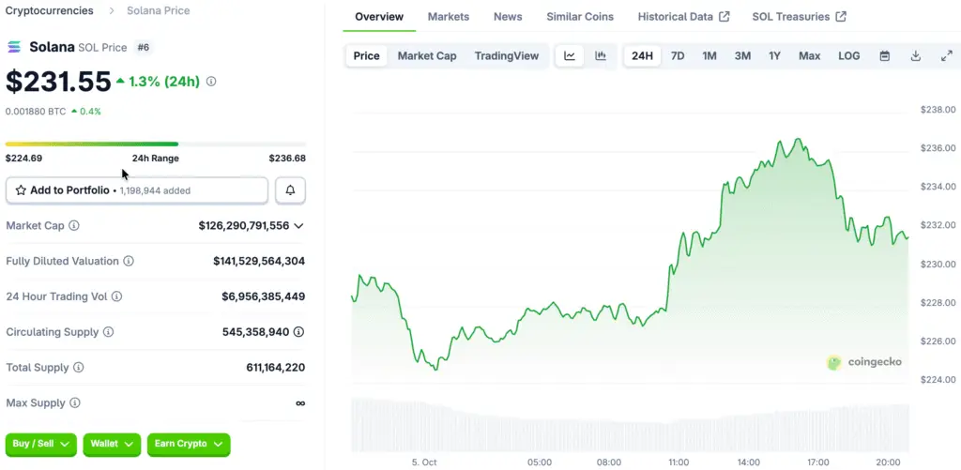Click info icon beside Circulating Supply value

click(298, 332)
